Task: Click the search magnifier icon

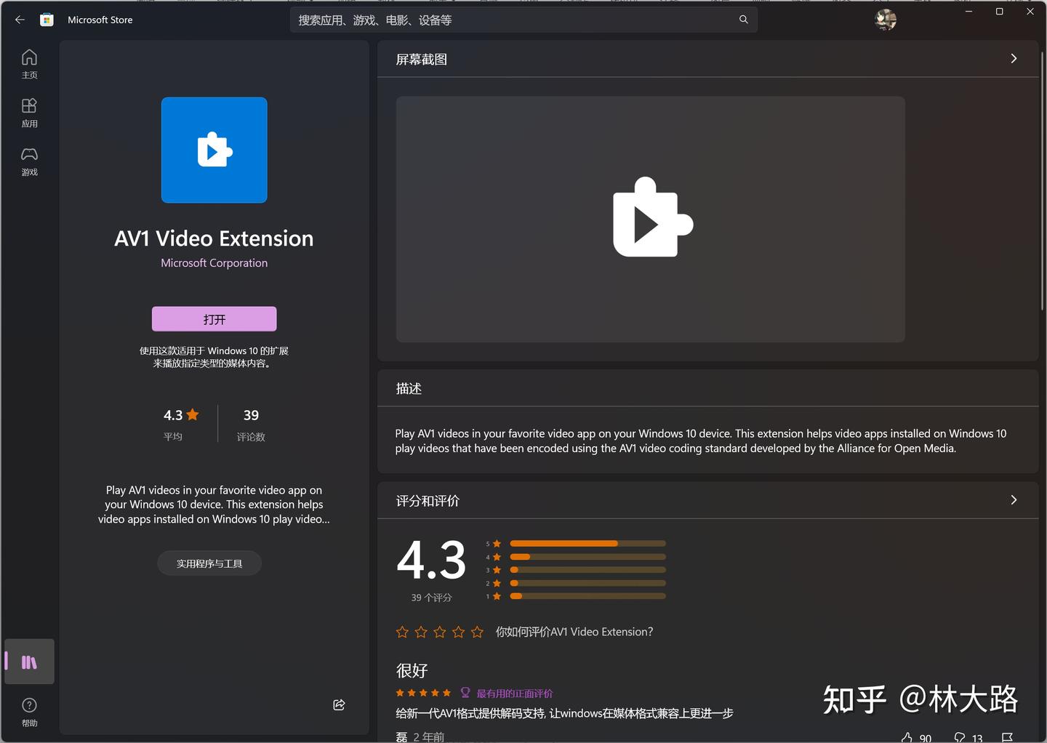Action: [743, 20]
